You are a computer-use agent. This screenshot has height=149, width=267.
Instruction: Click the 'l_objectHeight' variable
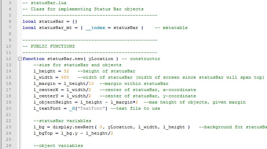pyautogui.click(x=53, y=102)
